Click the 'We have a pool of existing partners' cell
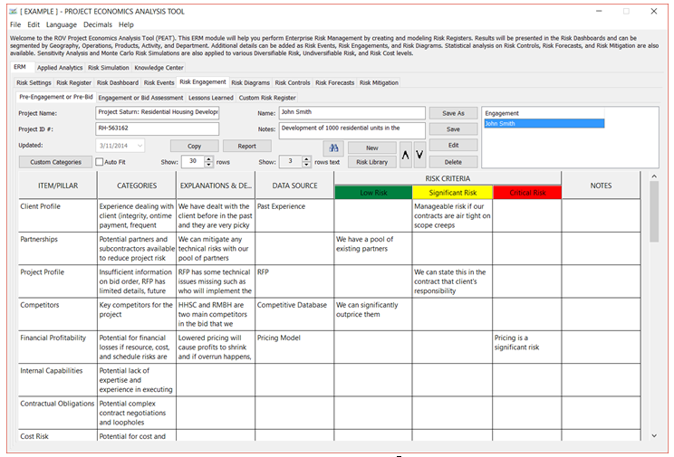674x457 pixels. [372, 248]
